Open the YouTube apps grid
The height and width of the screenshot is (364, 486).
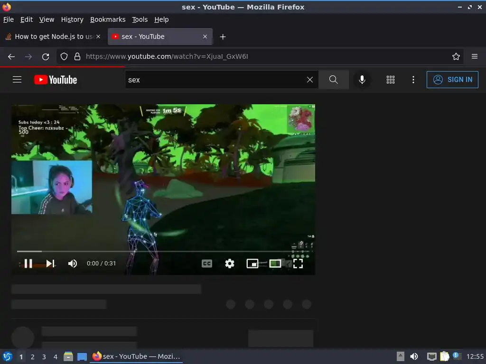pos(391,80)
